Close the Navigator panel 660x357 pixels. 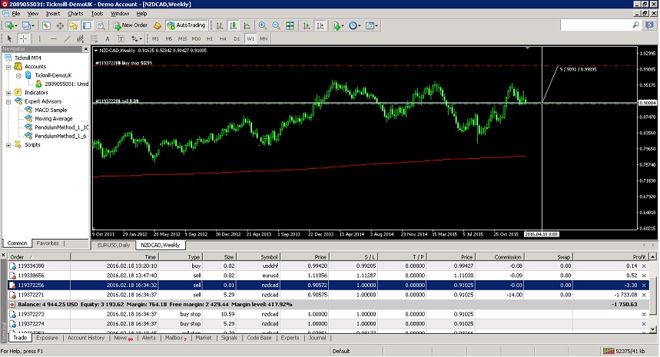(x=86, y=49)
